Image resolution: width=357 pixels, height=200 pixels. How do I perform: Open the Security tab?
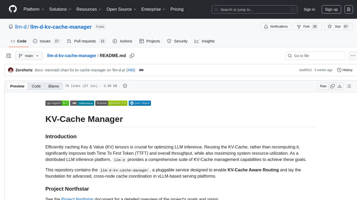pyautogui.click(x=177, y=41)
